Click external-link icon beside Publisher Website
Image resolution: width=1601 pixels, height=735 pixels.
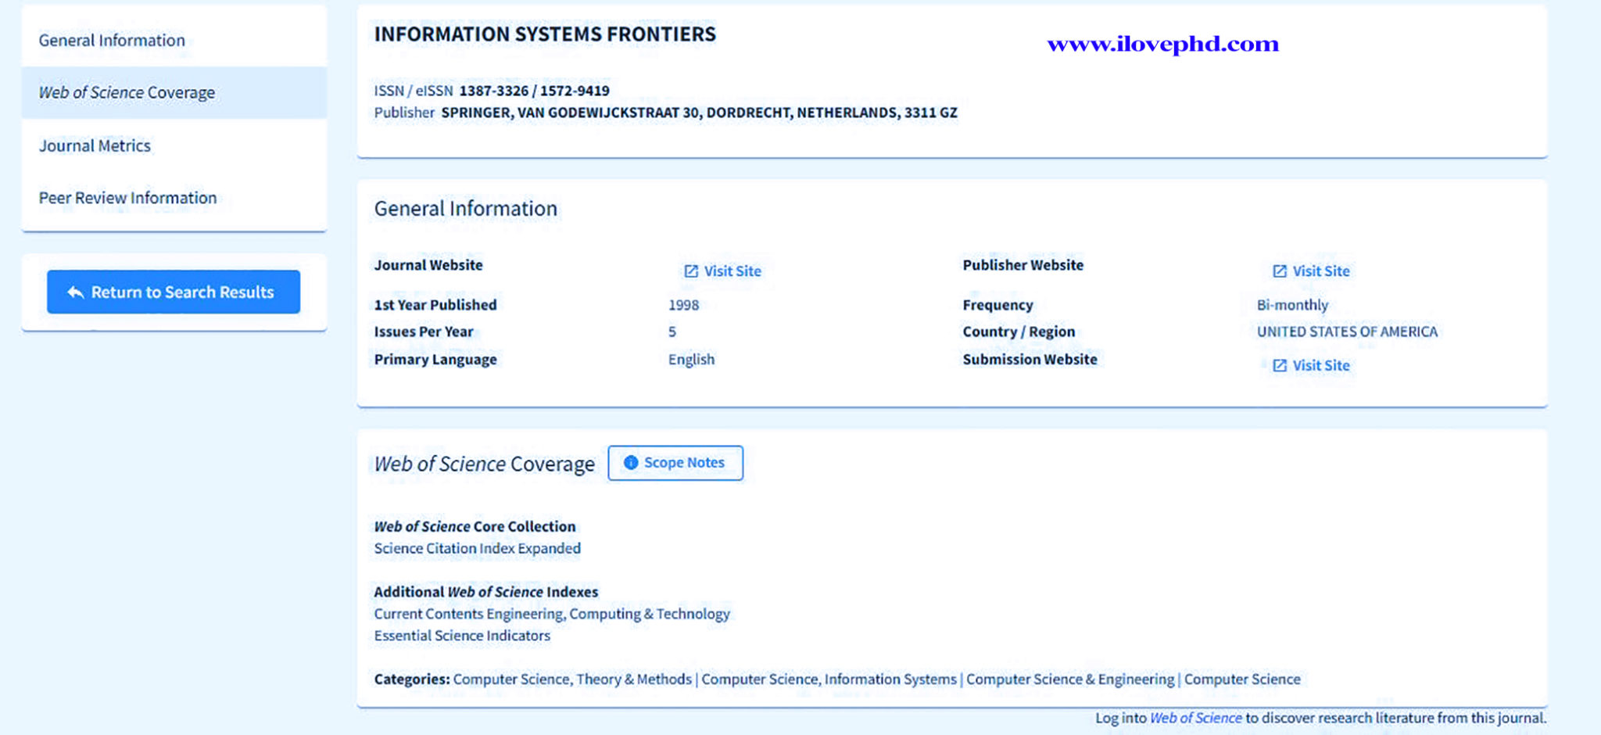1280,271
